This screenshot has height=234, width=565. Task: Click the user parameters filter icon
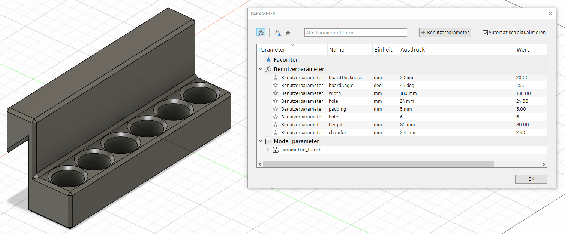tap(278, 33)
